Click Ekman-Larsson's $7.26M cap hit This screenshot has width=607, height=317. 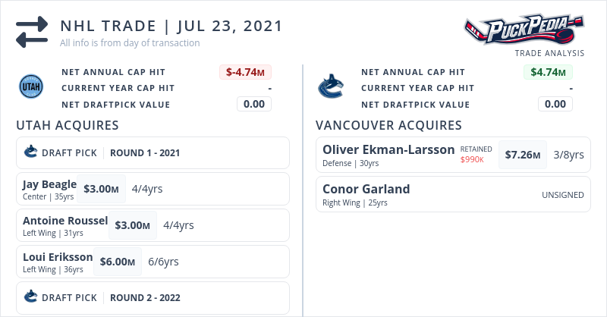(x=522, y=155)
